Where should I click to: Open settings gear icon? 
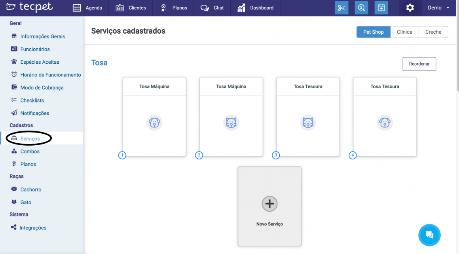410,8
